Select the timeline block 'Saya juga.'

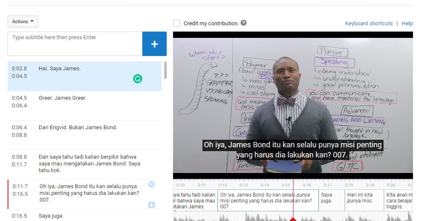point(332,200)
